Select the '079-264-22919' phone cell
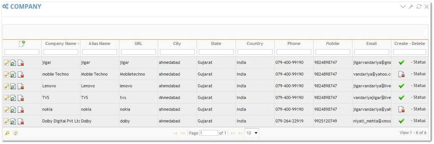 tap(294, 121)
